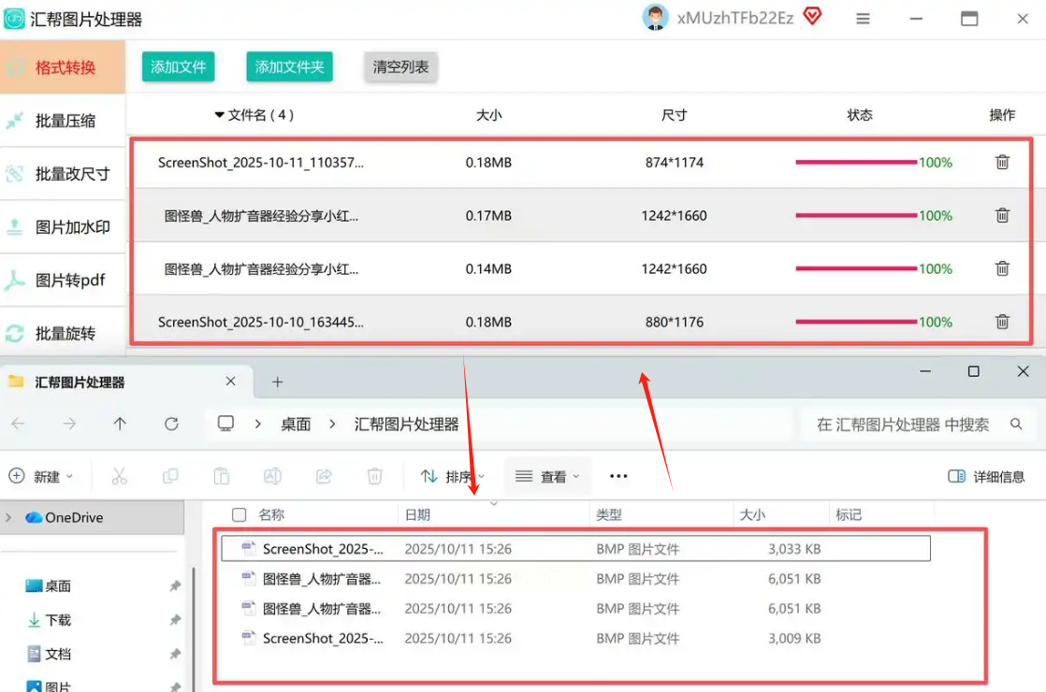1046x692 pixels.
Task: Click the 清空列表 button
Action: 400,66
